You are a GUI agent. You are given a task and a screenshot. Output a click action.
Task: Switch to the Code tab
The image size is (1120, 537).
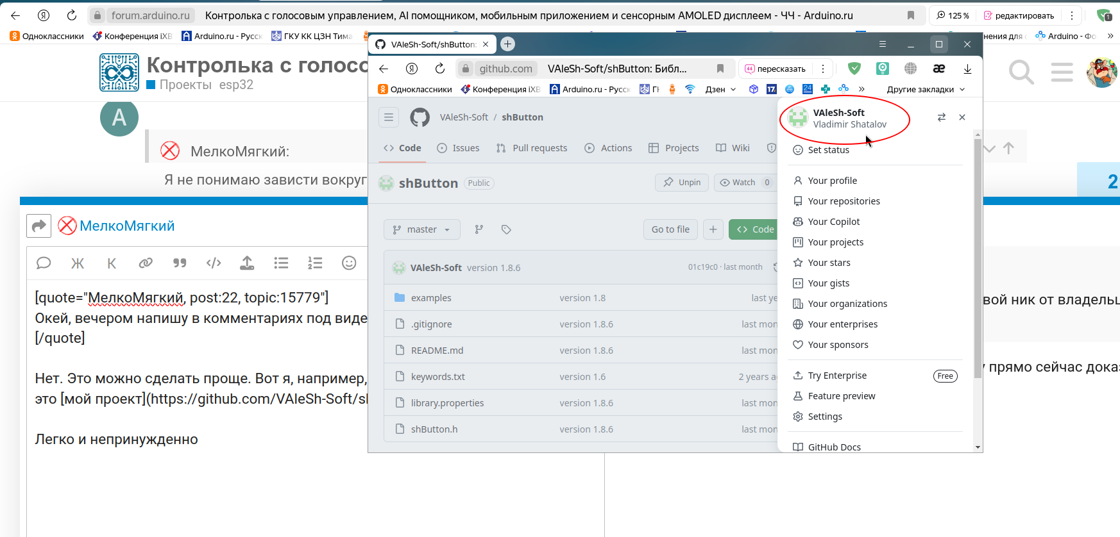(402, 148)
